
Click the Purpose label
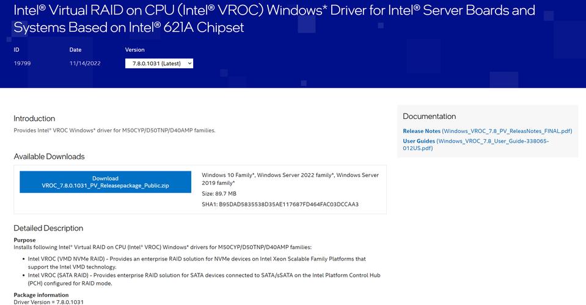tap(24, 240)
